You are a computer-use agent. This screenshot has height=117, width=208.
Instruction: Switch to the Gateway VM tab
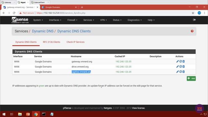(x=8, y=2)
